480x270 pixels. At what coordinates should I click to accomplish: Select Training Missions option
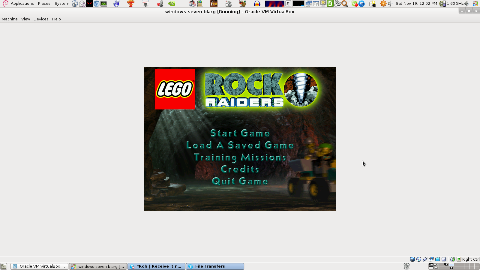coord(240,157)
